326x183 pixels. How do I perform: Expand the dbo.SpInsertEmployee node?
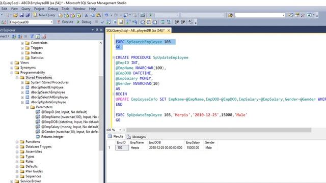(22, 87)
